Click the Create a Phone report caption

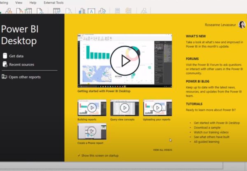pyautogui.click(x=91, y=143)
